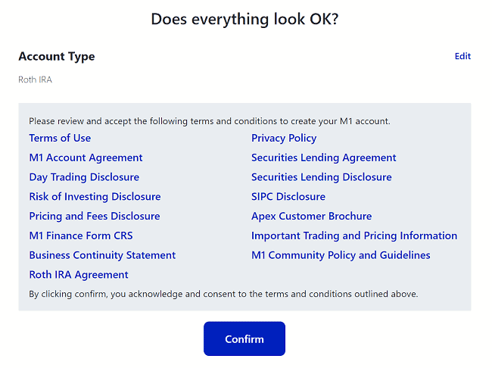Open the Securities Lending Agreement

tap(323, 157)
